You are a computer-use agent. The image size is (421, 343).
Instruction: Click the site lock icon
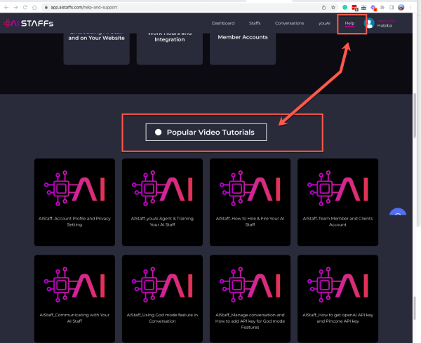(x=46, y=8)
